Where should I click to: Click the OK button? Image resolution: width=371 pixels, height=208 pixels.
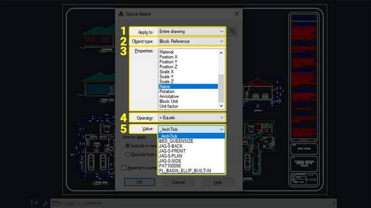click(140, 182)
